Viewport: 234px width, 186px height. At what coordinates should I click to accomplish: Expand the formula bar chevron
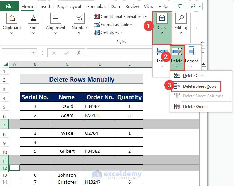click(x=202, y=53)
